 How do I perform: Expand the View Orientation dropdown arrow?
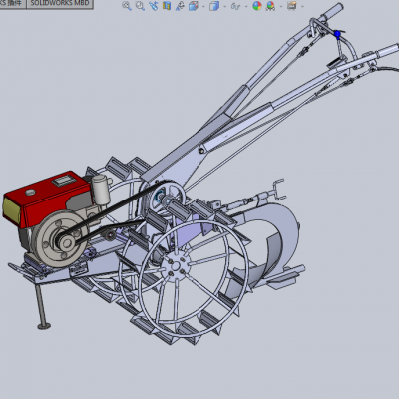tap(203, 6)
